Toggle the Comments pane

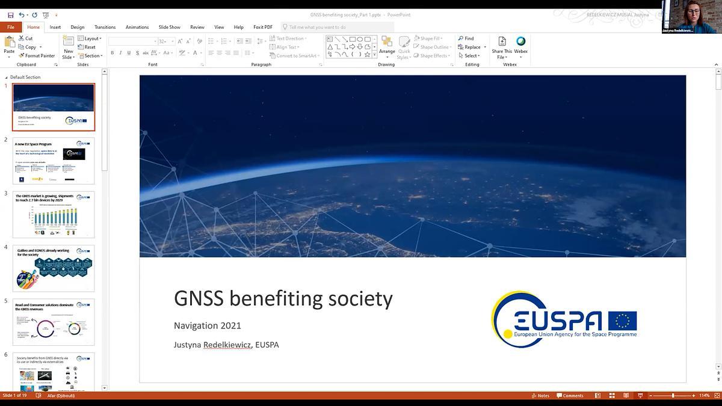(570, 396)
